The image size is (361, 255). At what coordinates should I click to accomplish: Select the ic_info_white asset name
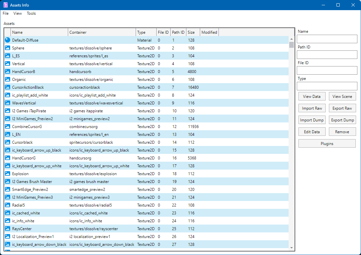(23, 221)
